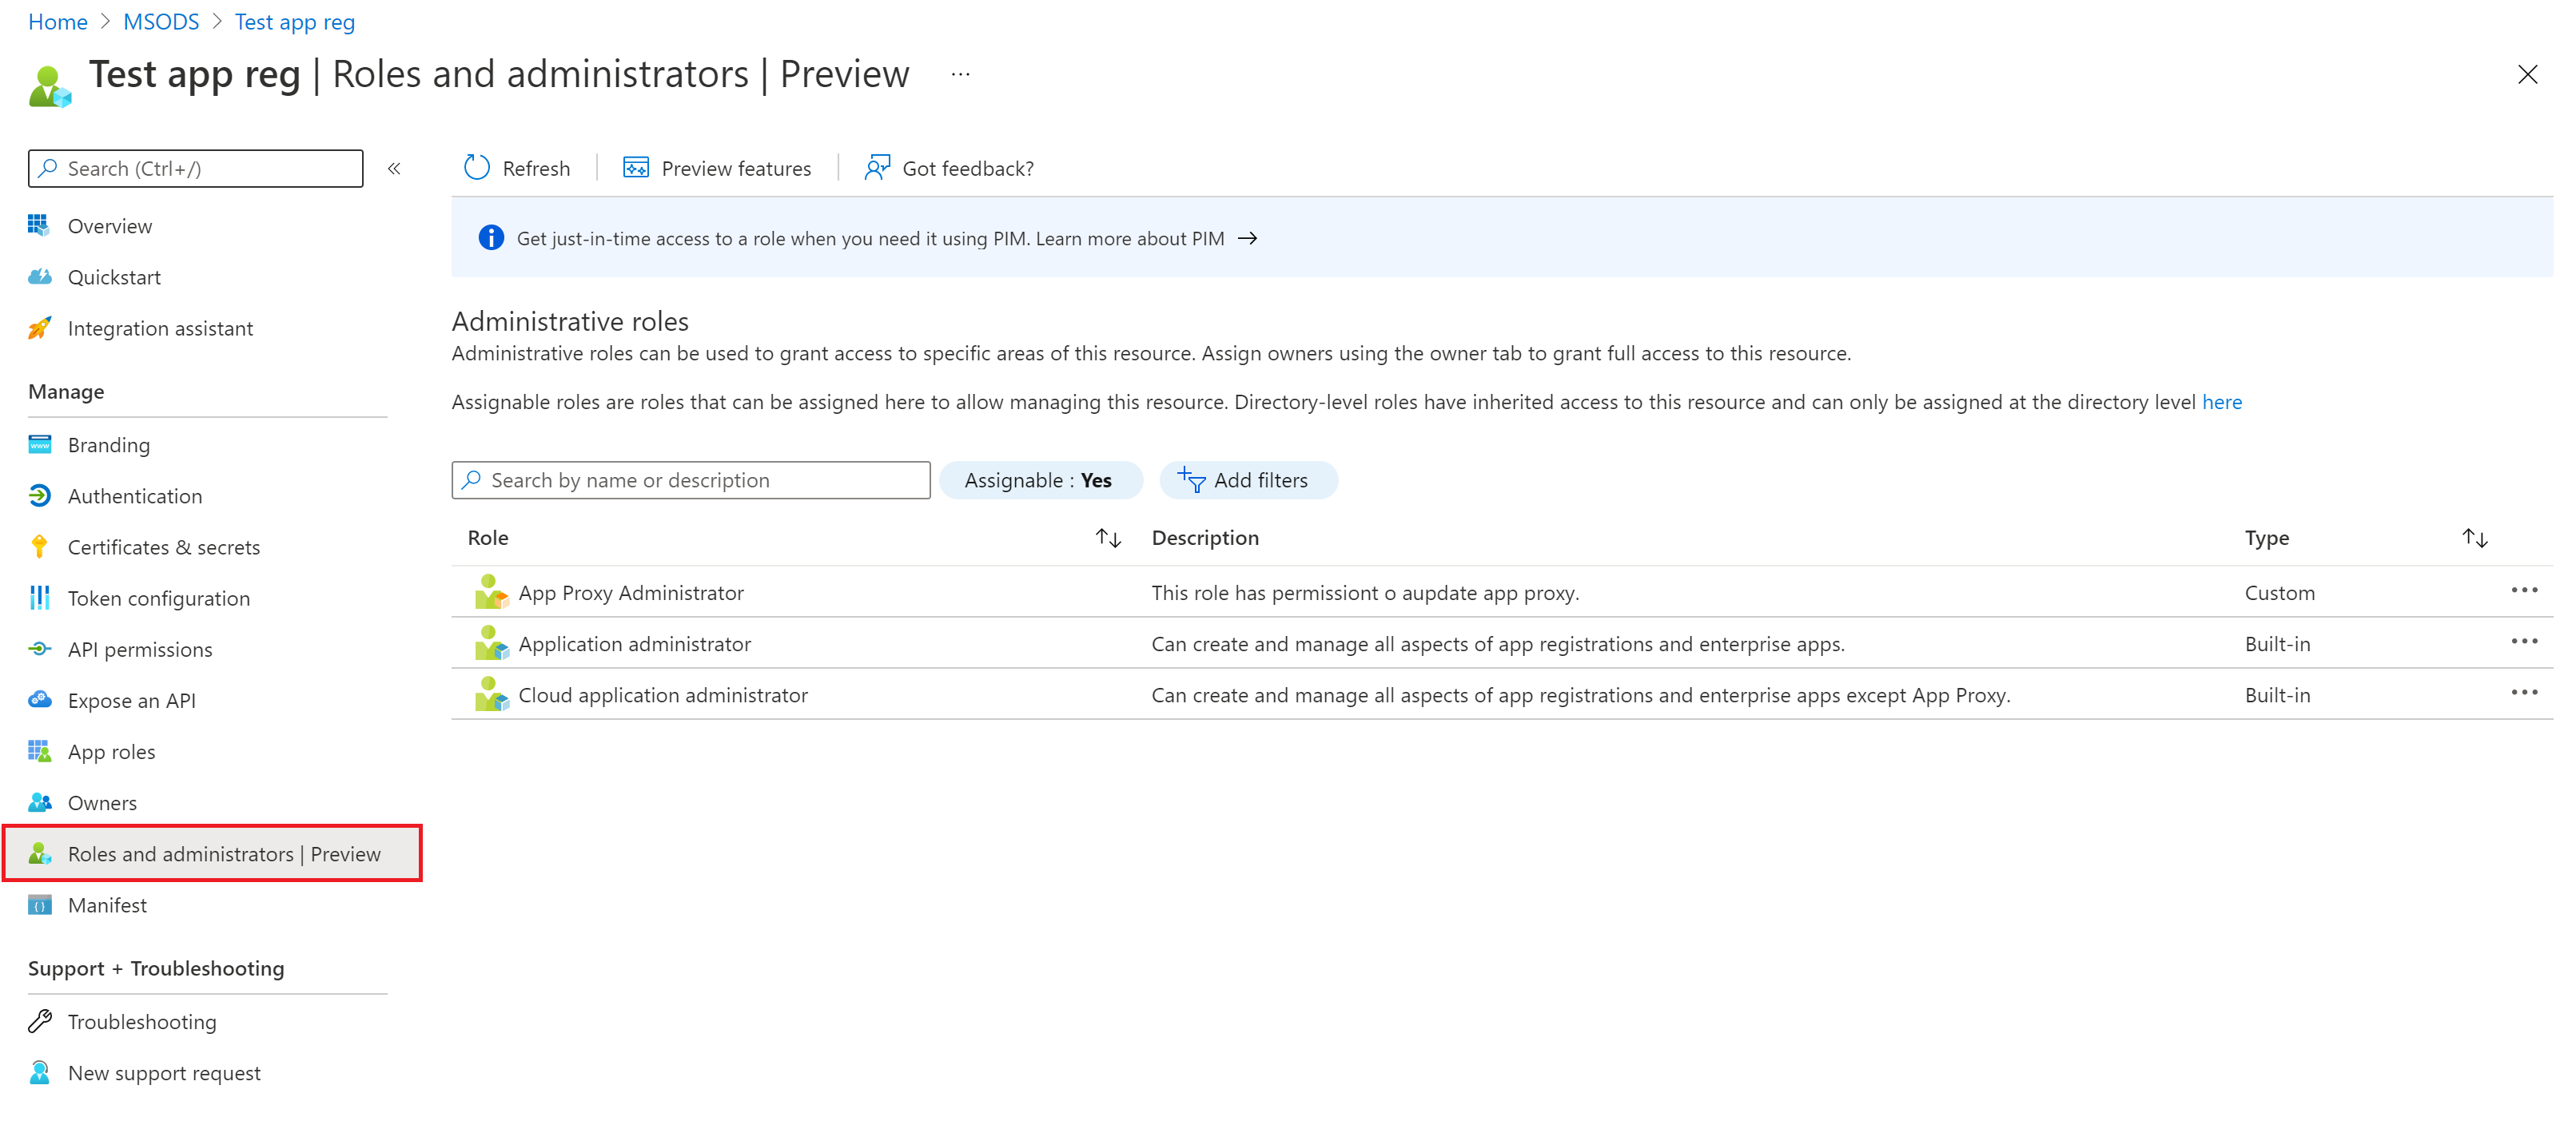
Task: Click the Search by name or description field
Action: (x=691, y=479)
